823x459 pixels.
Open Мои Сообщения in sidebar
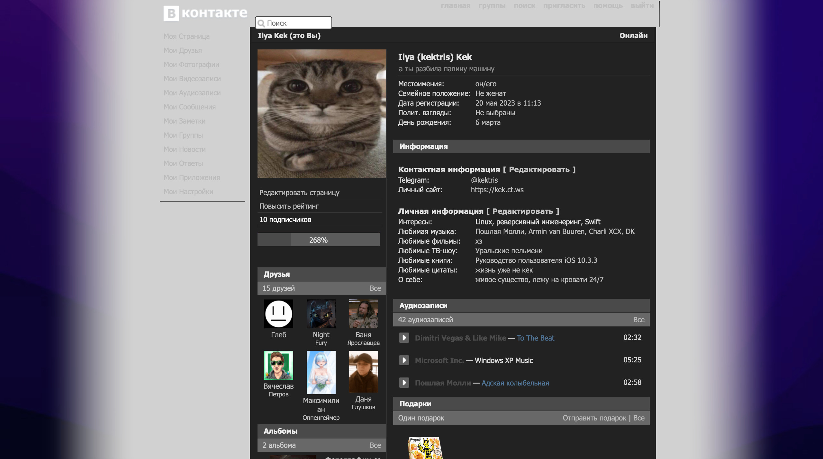tap(189, 107)
